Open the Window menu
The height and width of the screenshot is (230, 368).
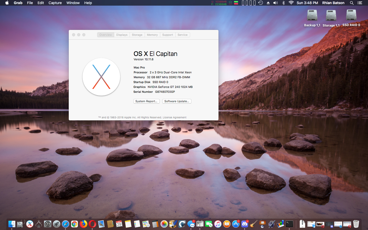pos(73,3)
